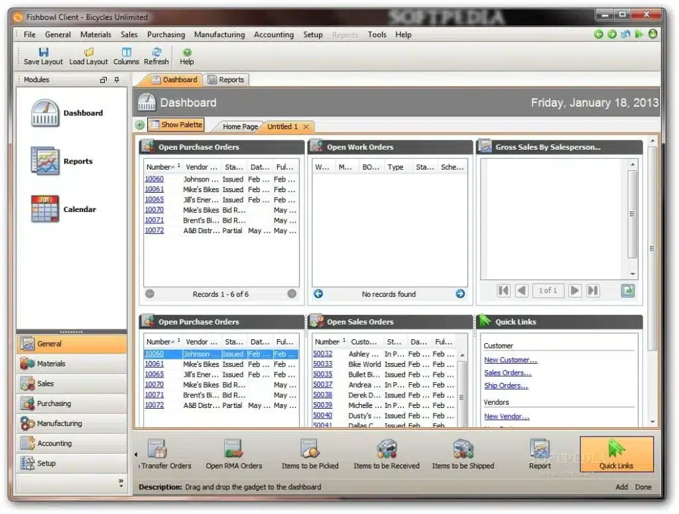Open the File menu
Screen dimensions: 679x514
point(29,34)
